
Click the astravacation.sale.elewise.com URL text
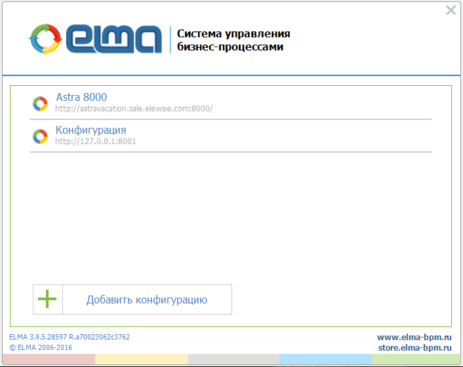[134, 109]
